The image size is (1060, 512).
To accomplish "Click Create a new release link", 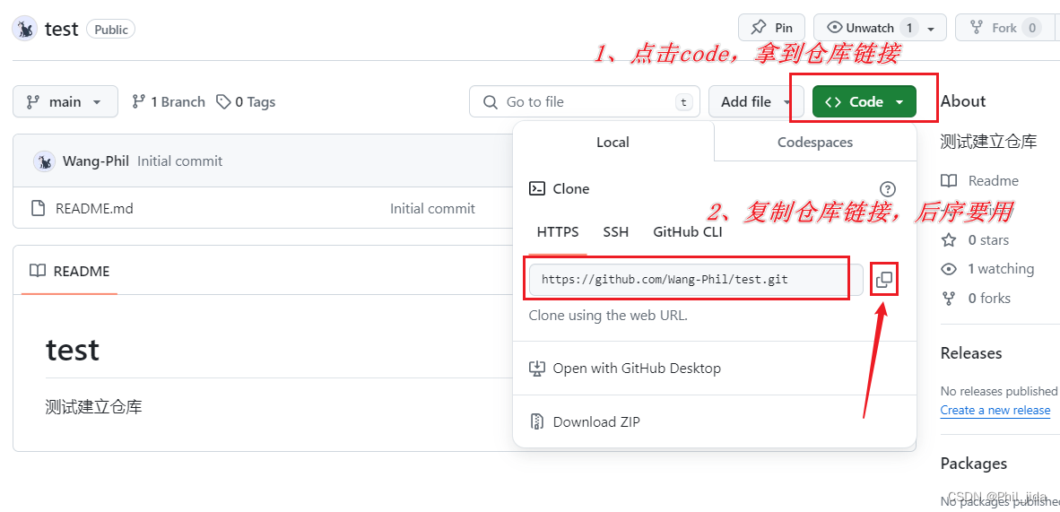I will tap(995, 410).
